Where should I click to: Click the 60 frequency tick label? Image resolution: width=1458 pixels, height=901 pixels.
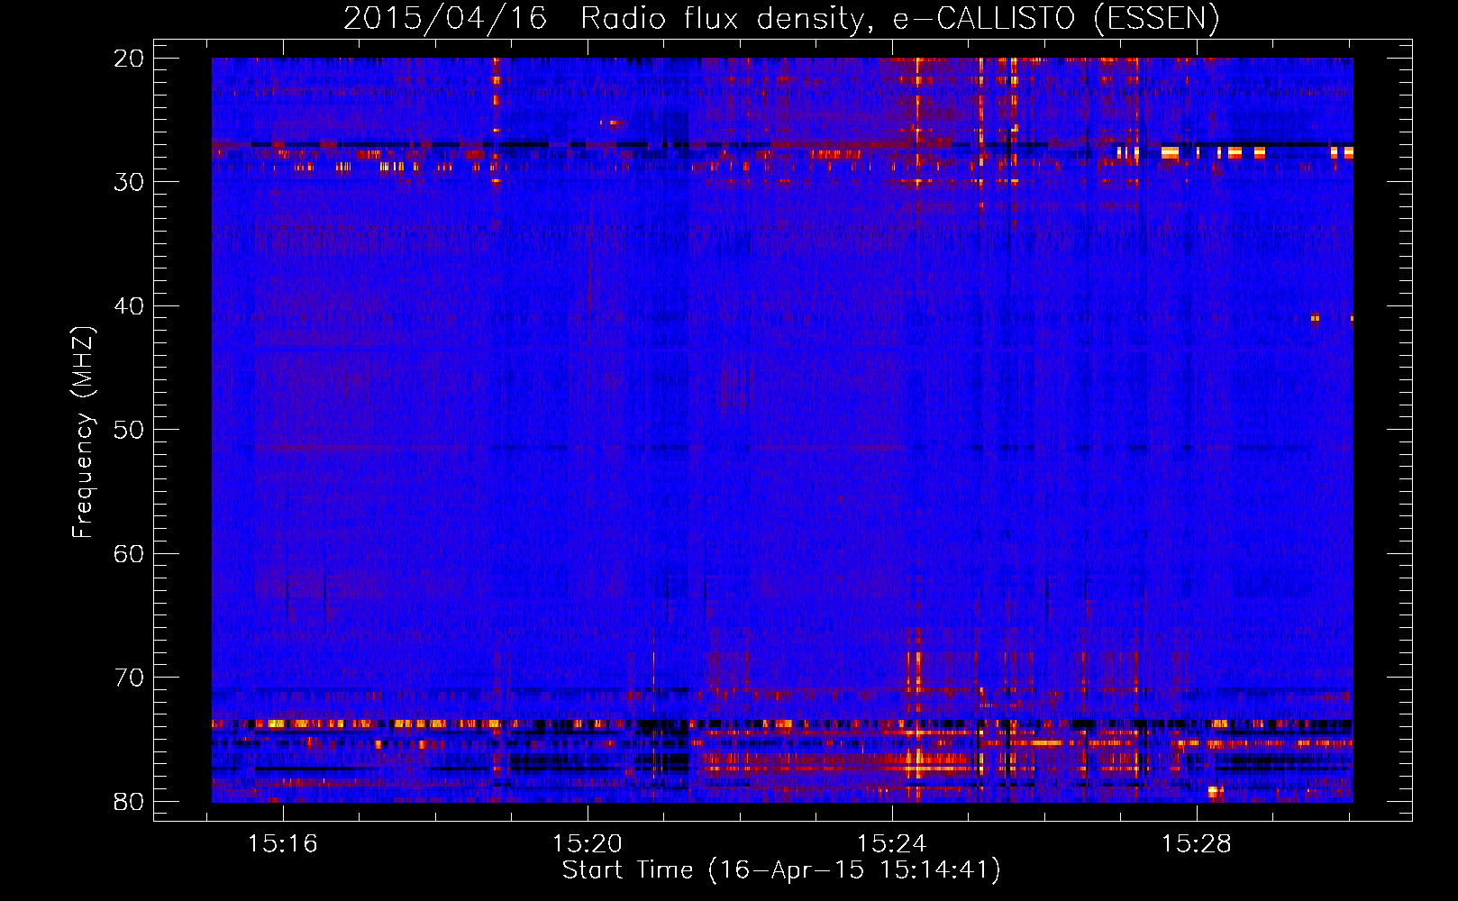click(129, 554)
